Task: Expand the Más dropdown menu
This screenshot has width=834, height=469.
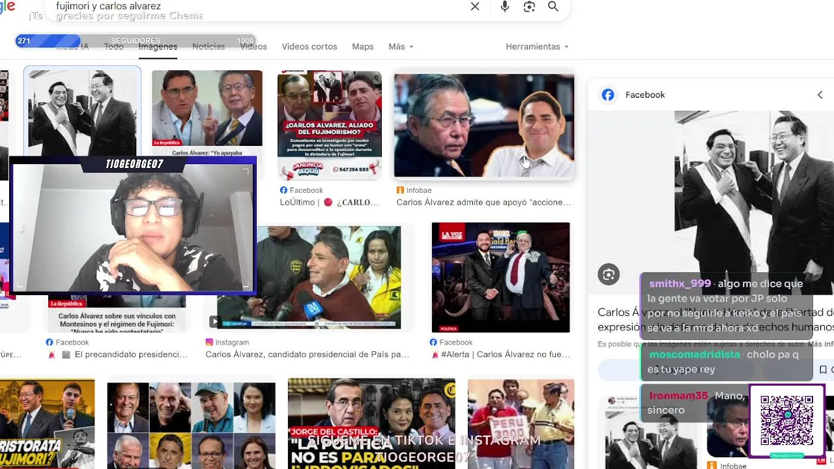Action: point(401,46)
